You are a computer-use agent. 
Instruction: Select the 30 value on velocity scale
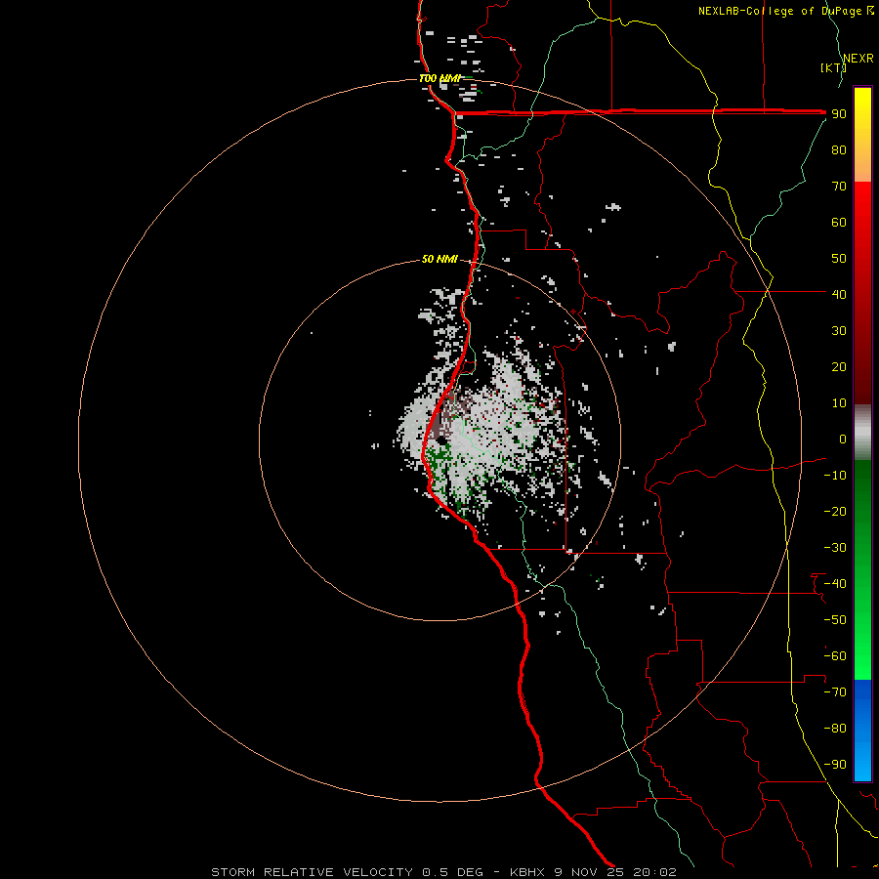coord(839,331)
